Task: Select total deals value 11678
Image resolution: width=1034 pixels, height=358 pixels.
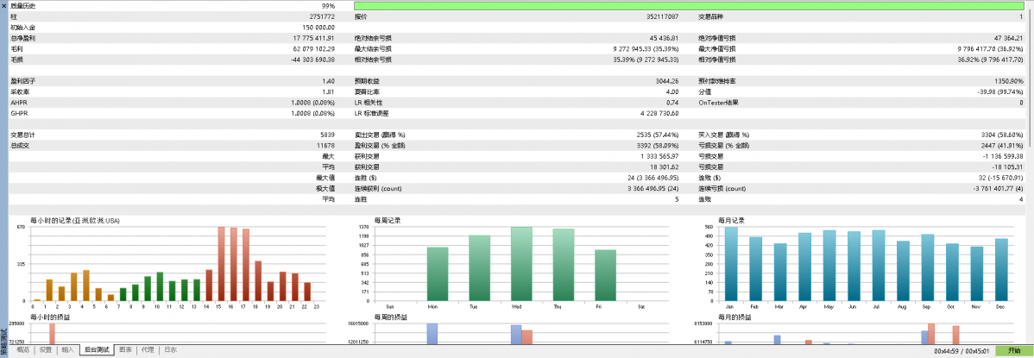Action: click(326, 146)
